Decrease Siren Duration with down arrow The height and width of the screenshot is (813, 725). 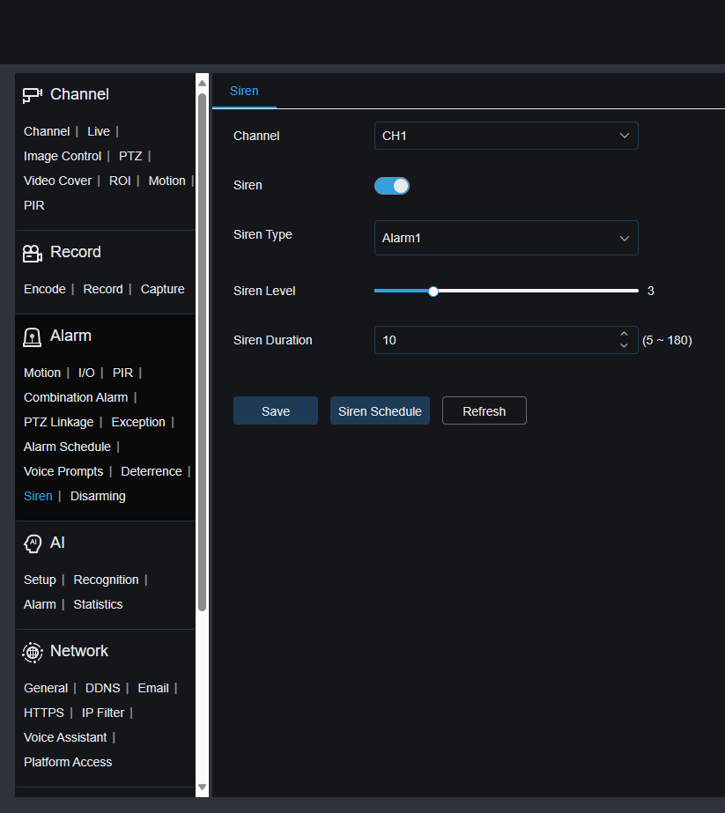[624, 346]
